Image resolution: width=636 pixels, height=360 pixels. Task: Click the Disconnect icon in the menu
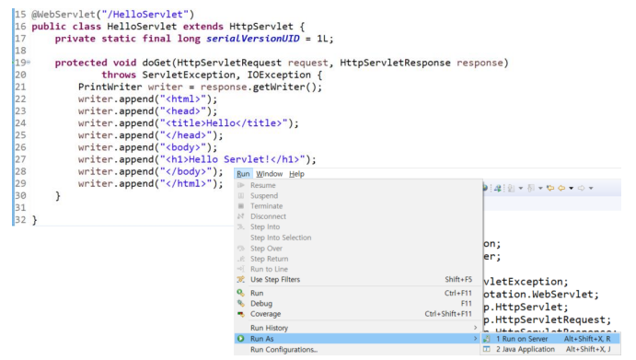coord(241,216)
